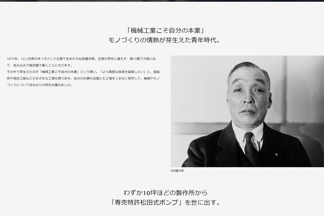The image size is (324, 216).
Task: Click the line starting 所や砲兵工廠など
Action: click(83, 78)
